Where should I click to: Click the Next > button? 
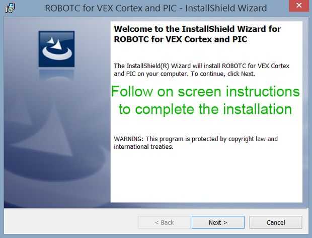(218, 222)
